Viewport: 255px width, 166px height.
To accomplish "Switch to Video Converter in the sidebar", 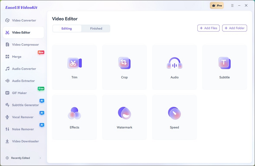I will pos(23,20).
